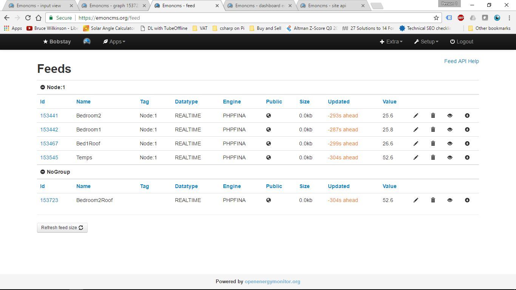View Bedroom1 feed using the eye icon

point(450,130)
